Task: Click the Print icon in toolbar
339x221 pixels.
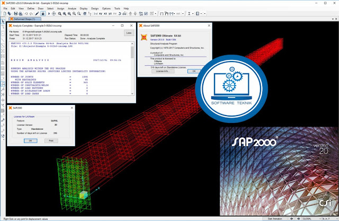Action: [x=21, y=14]
